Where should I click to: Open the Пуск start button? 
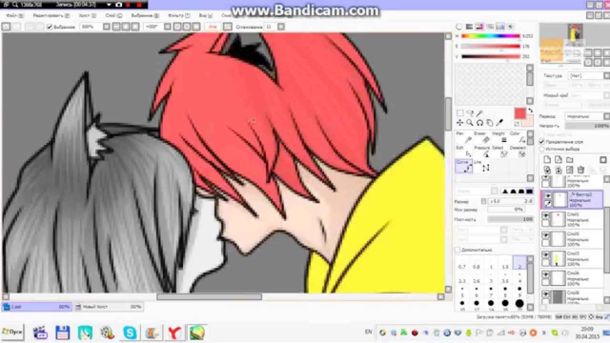tap(13, 332)
